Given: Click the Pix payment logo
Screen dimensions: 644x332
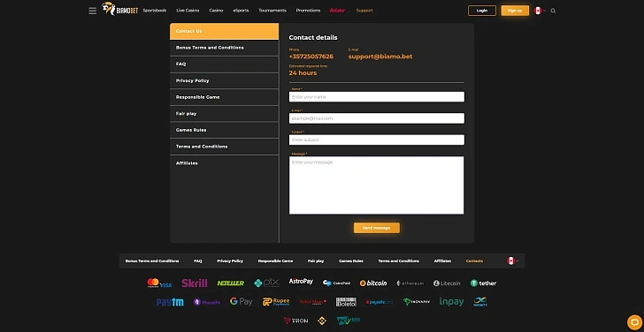Looking at the screenshot, I should tap(266, 283).
